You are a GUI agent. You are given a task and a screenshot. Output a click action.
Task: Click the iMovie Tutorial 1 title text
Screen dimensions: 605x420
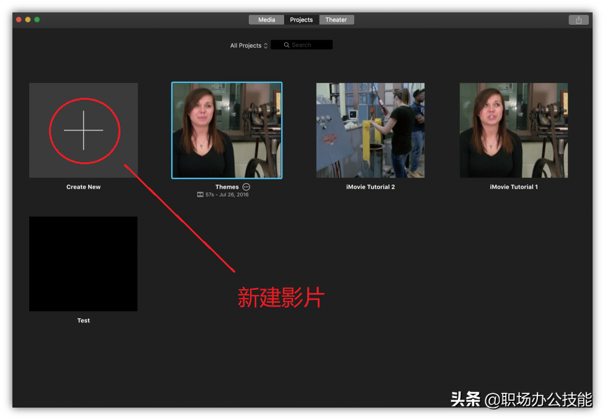point(513,187)
